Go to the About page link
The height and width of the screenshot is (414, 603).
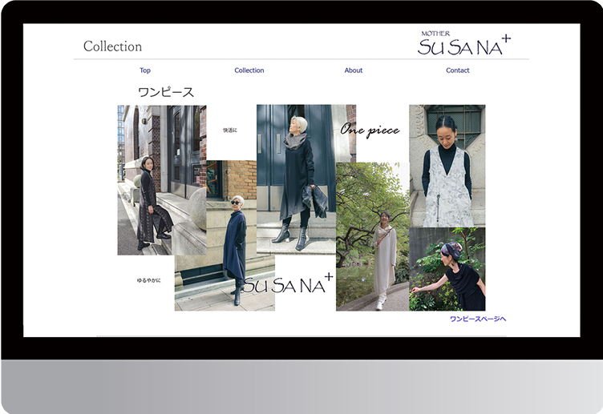point(354,70)
